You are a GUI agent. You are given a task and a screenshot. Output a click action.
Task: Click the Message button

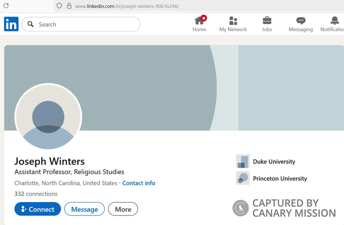coord(84,209)
